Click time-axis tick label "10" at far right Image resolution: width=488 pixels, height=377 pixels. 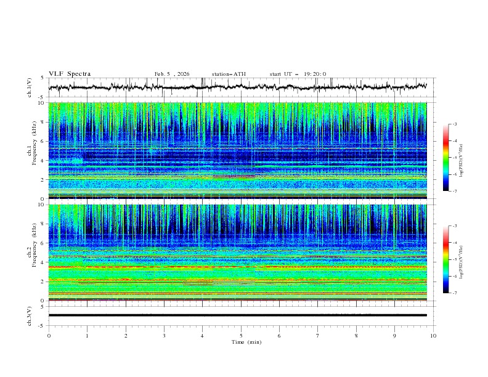click(433, 336)
